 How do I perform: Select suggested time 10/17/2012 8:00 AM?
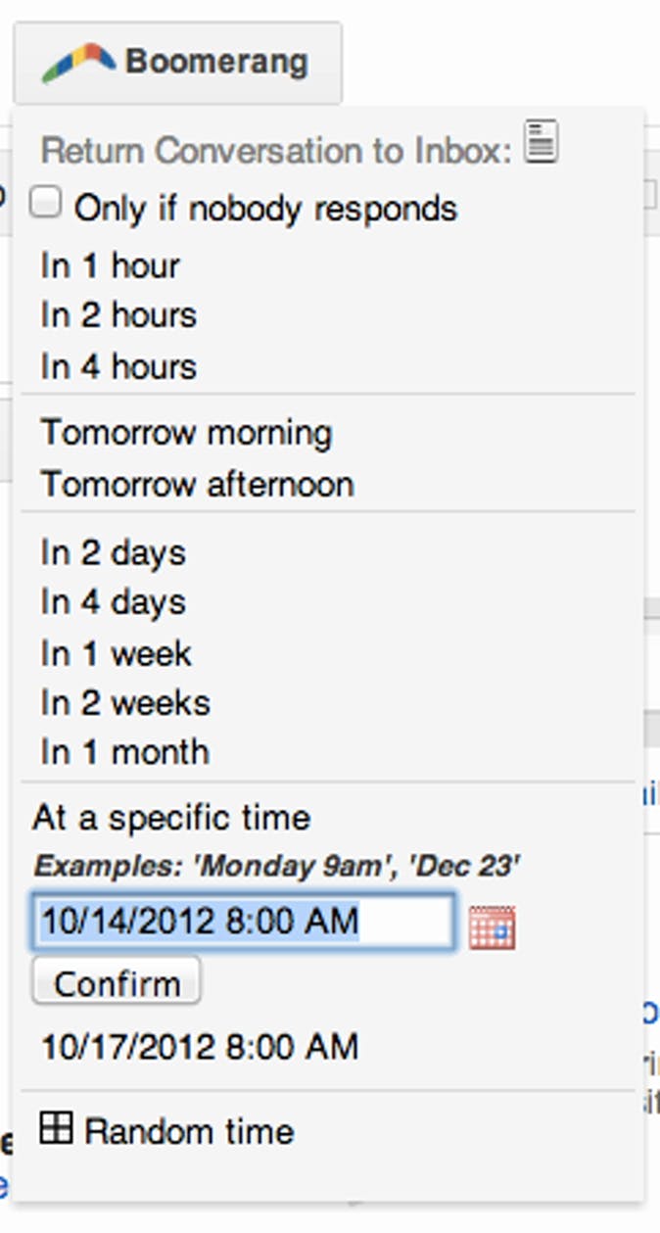click(200, 1047)
